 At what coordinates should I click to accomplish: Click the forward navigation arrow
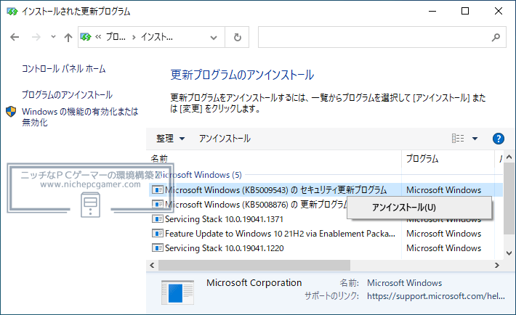click(x=36, y=37)
